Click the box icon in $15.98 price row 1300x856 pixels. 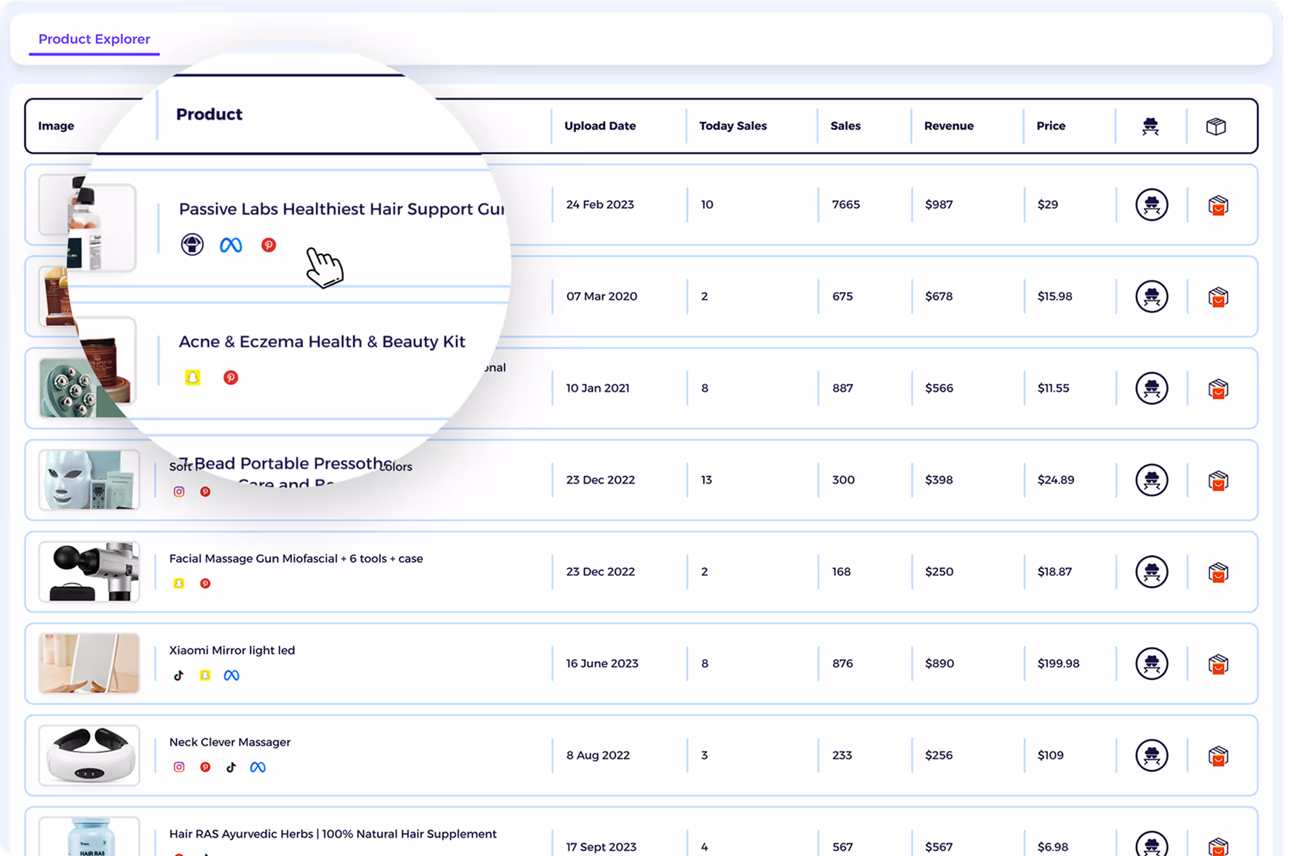coord(1218,297)
